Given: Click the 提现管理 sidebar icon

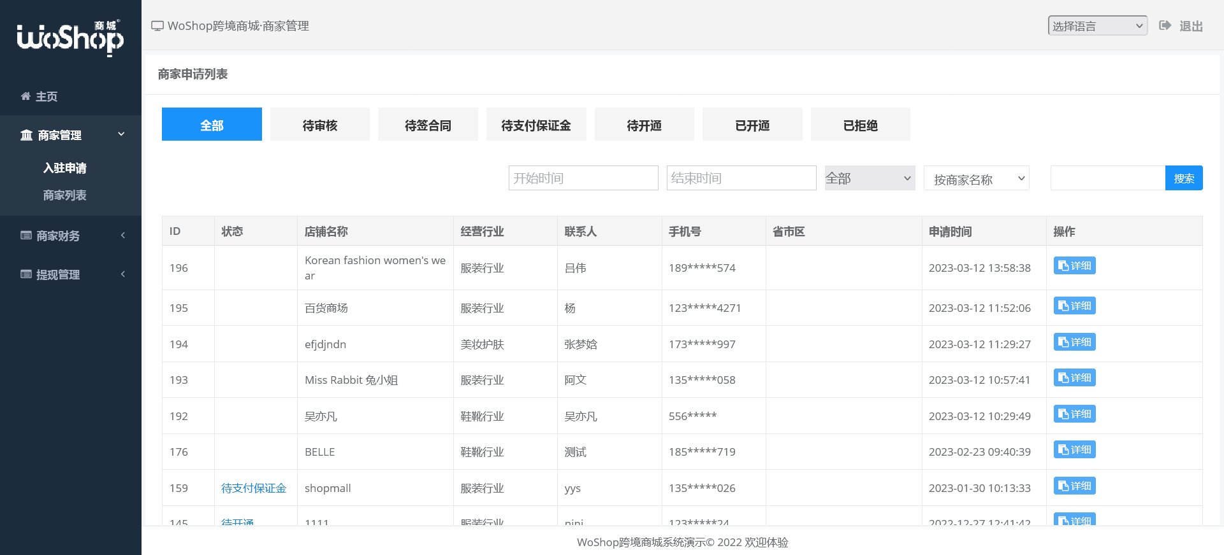Looking at the screenshot, I should (x=25, y=274).
